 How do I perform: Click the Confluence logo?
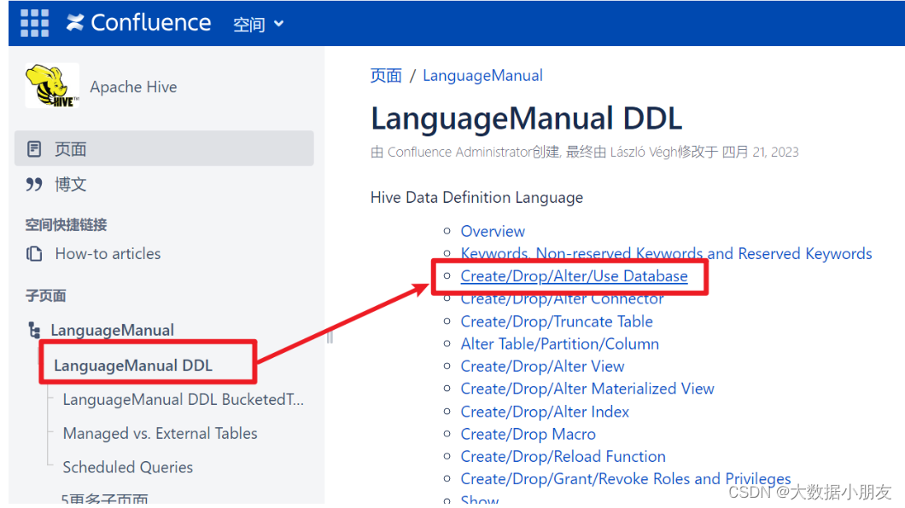138,23
